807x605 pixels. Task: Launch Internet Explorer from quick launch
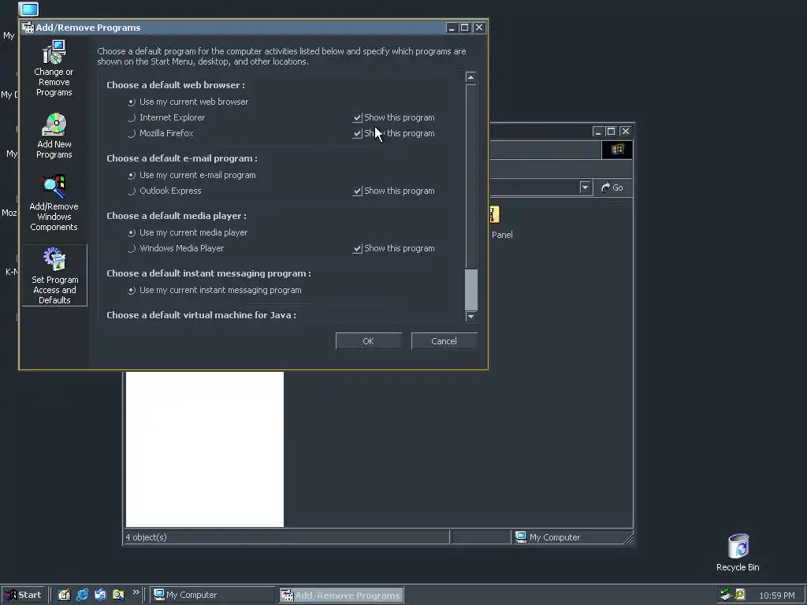coord(82,595)
